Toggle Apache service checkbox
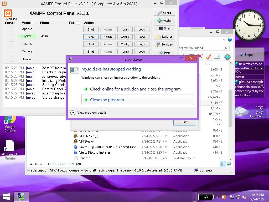The image size is (269, 202). 12,29
